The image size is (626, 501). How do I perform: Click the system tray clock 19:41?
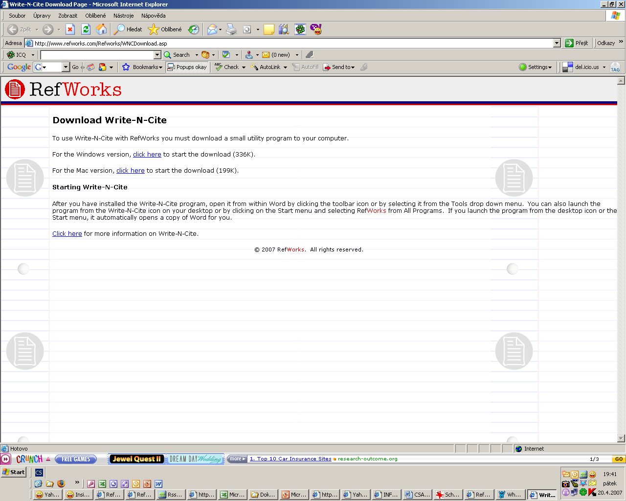tap(610, 474)
